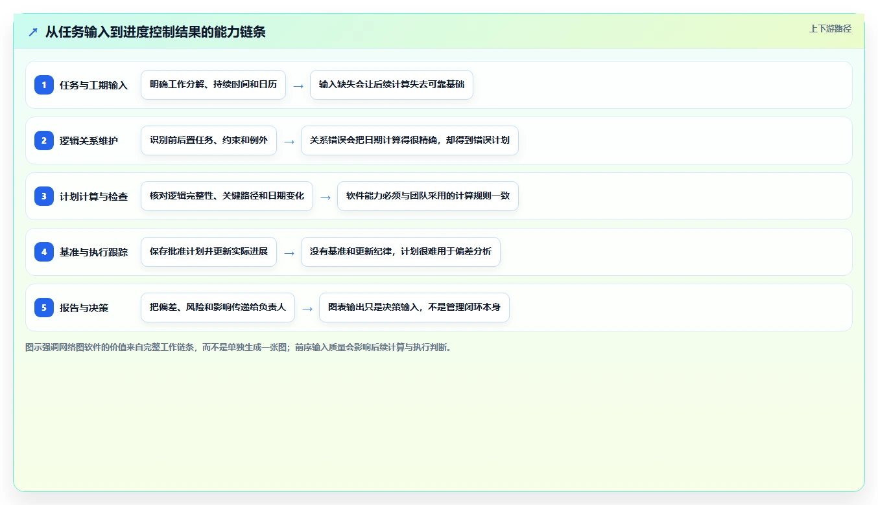Select the 逻辑关系维护 step label
This screenshot has width=878, height=505.
(x=89, y=140)
